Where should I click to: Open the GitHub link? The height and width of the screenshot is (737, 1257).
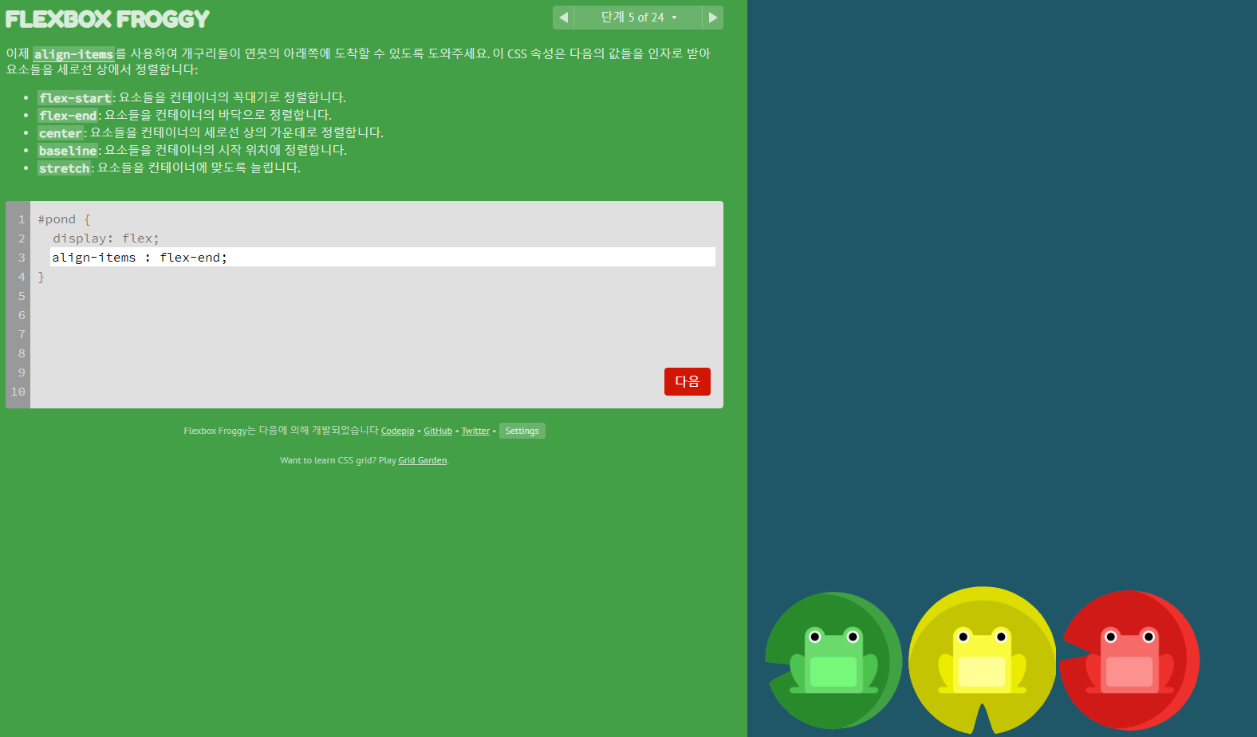tap(438, 431)
